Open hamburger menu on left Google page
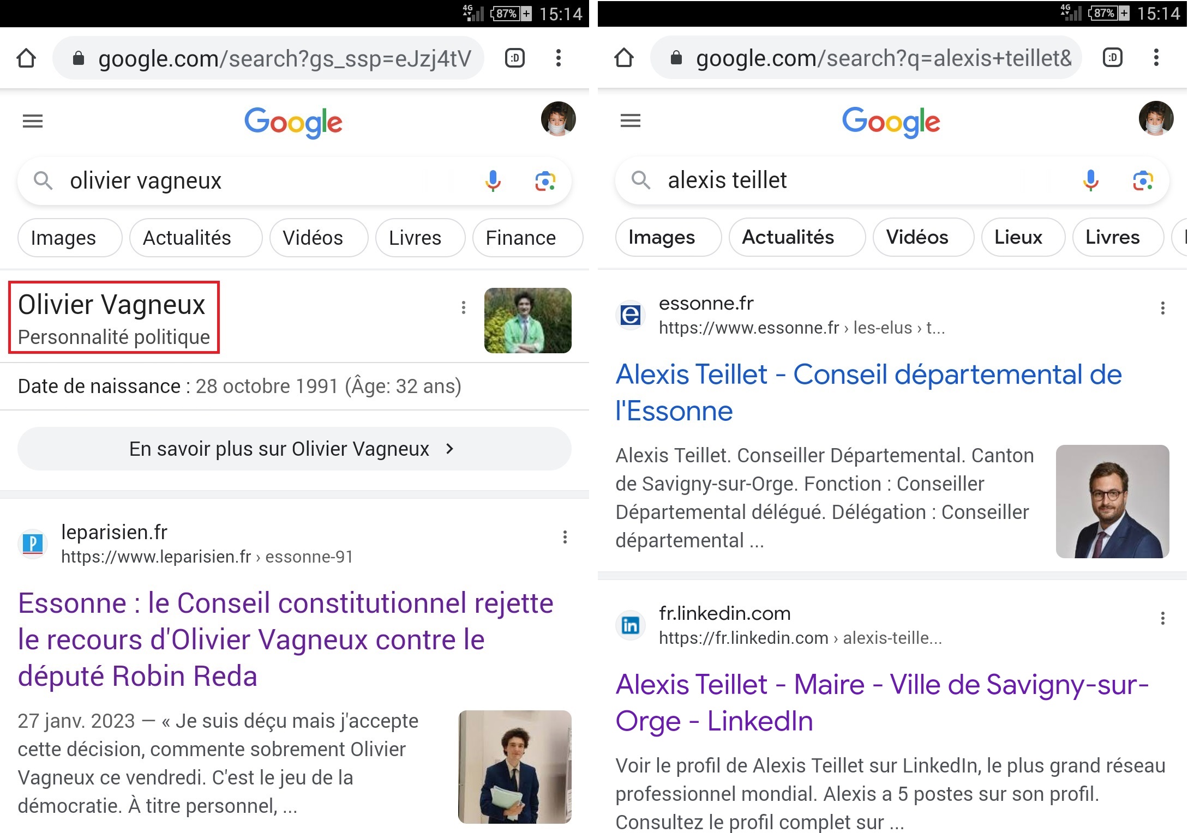Viewport: 1188px width, 833px height. [33, 121]
